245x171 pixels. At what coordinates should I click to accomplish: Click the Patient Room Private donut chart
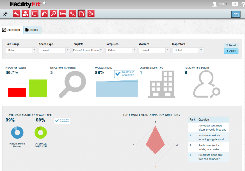click(x=17, y=133)
